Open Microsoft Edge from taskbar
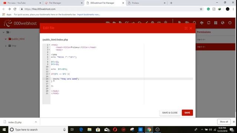 tap(81, 130)
